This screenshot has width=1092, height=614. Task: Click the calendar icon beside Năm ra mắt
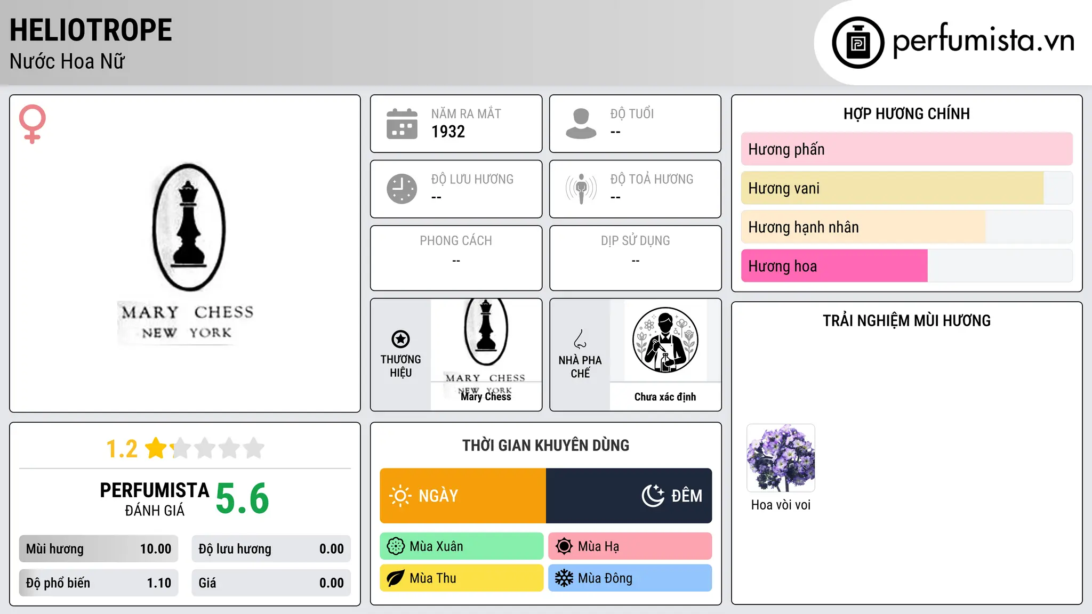click(x=402, y=124)
